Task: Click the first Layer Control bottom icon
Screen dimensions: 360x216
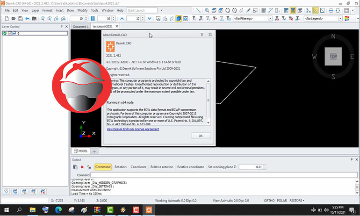Action: tap(6, 191)
